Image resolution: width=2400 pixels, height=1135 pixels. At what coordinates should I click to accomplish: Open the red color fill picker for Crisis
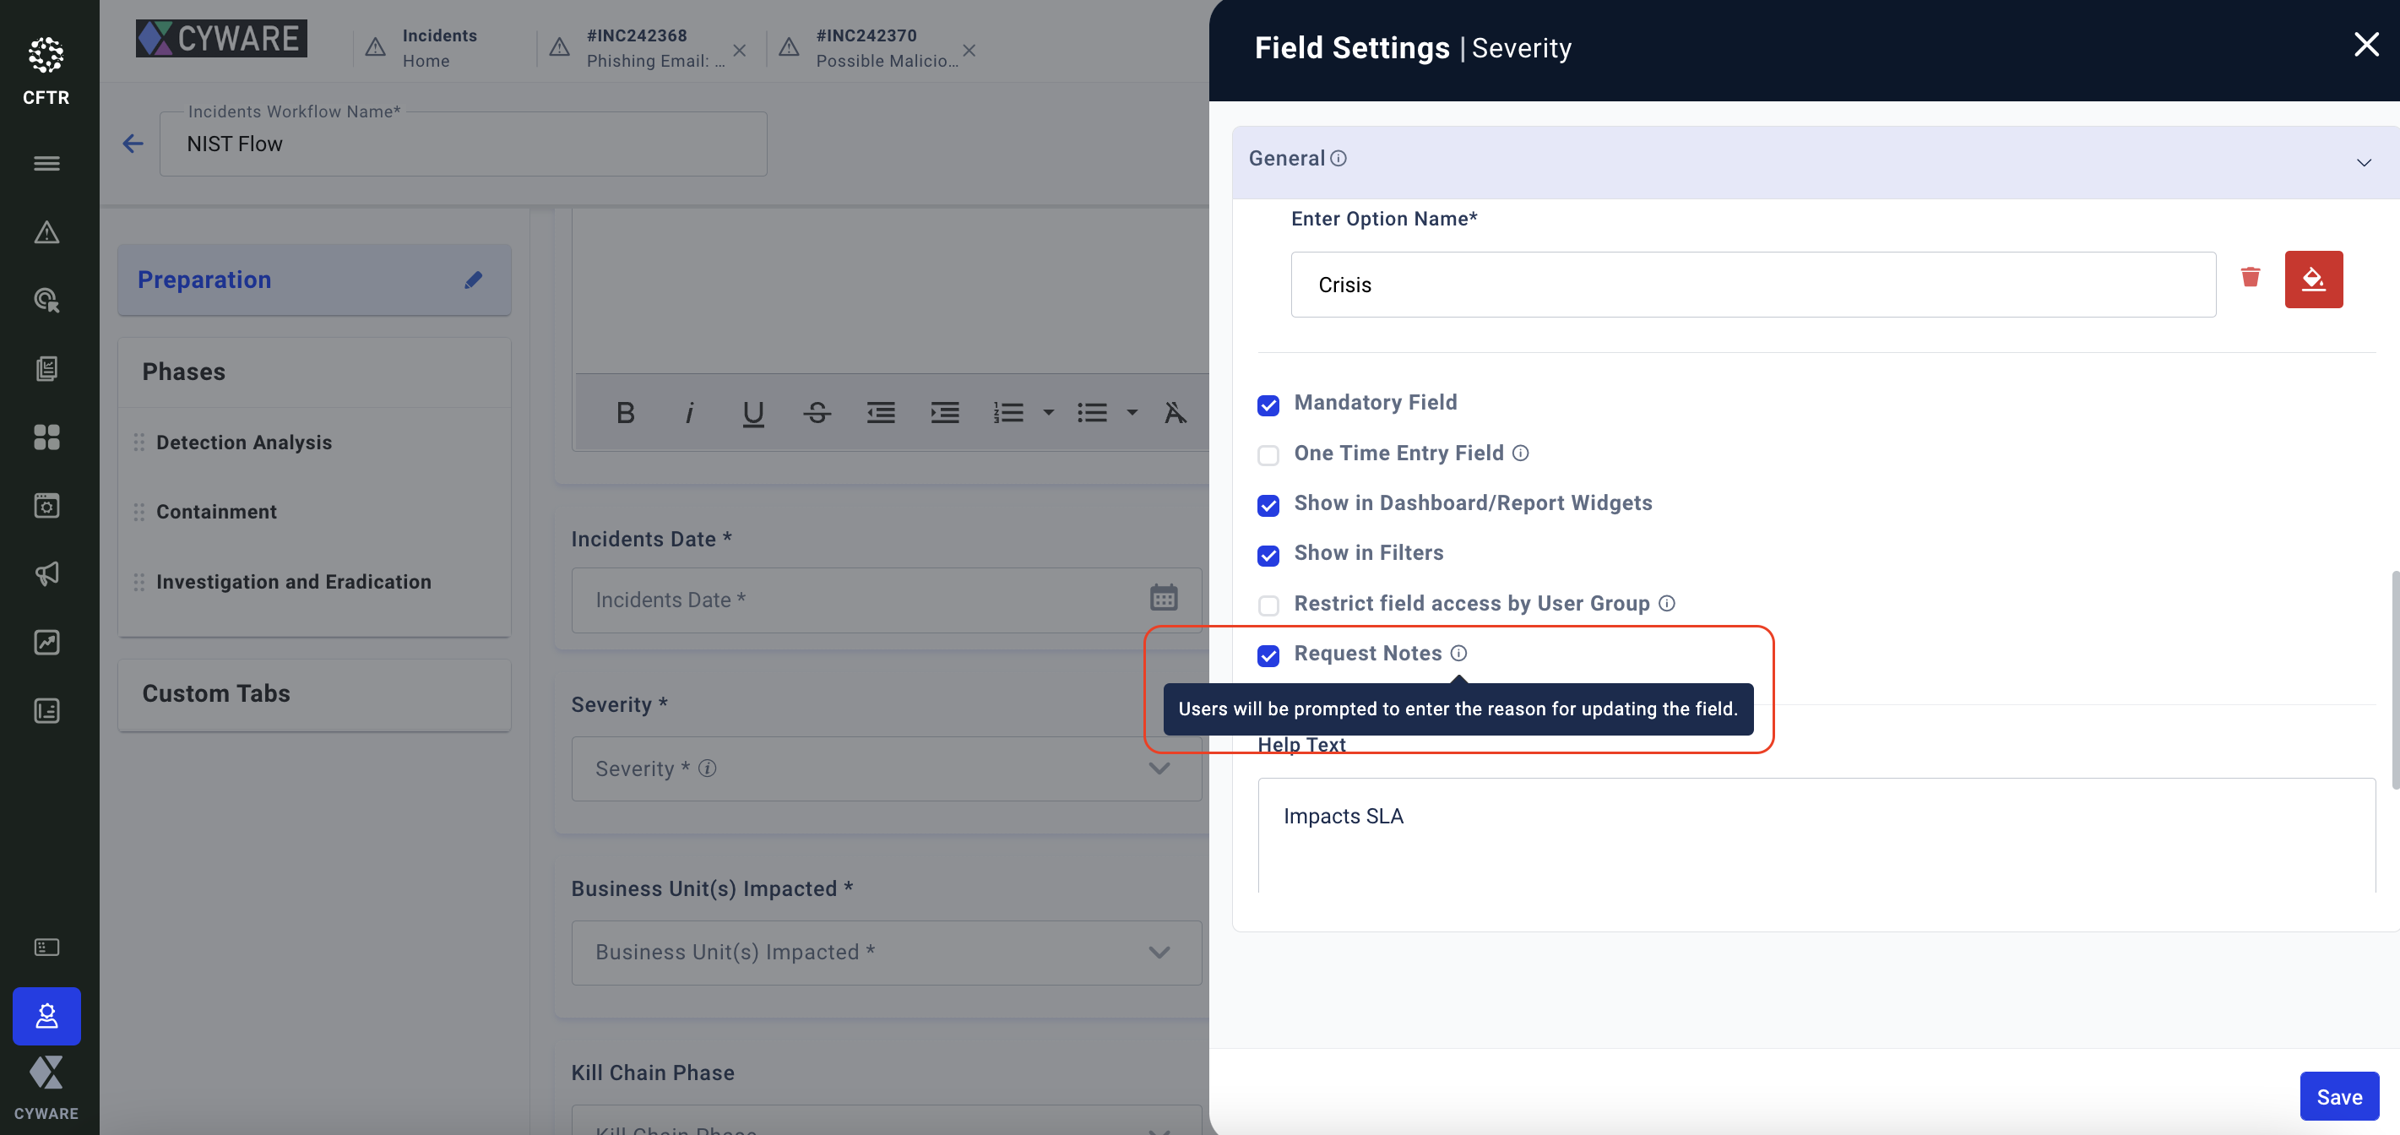click(2312, 280)
